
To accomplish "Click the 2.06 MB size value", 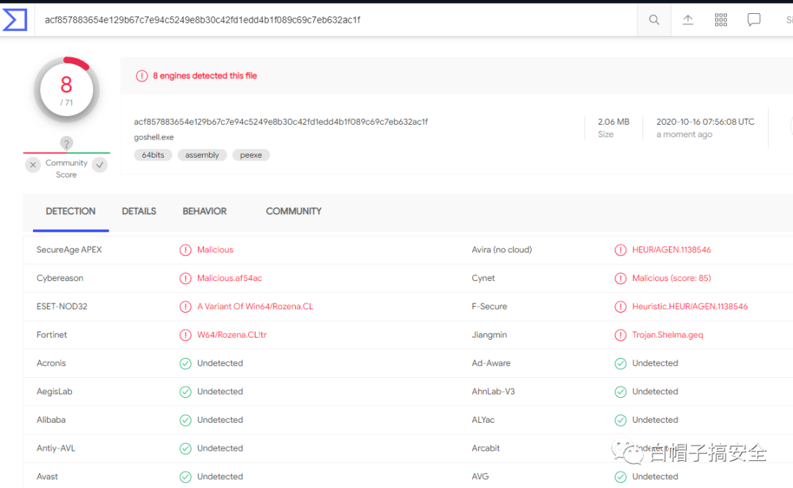I will click(613, 122).
